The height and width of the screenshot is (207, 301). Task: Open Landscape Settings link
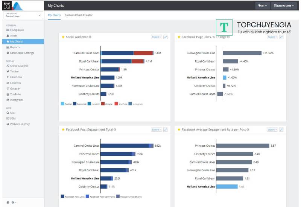pyautogui.click(x=22, y=53)
